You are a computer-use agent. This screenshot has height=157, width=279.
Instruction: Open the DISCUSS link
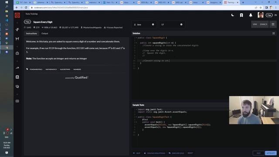click(x=176, y=153)
